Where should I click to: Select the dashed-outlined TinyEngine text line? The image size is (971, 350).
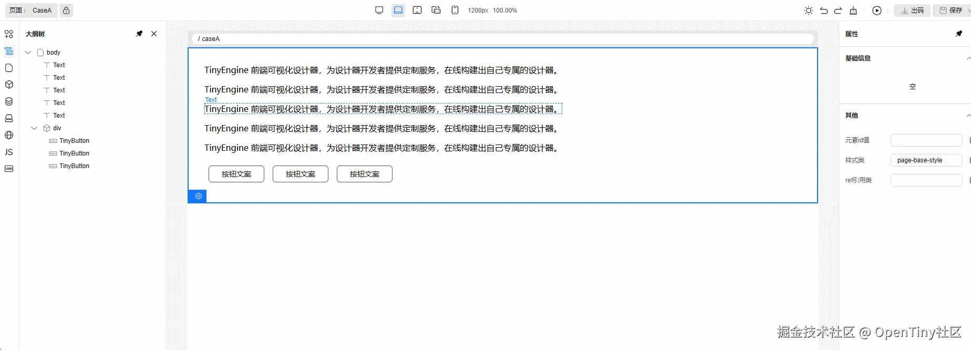(x=383, y=109)
